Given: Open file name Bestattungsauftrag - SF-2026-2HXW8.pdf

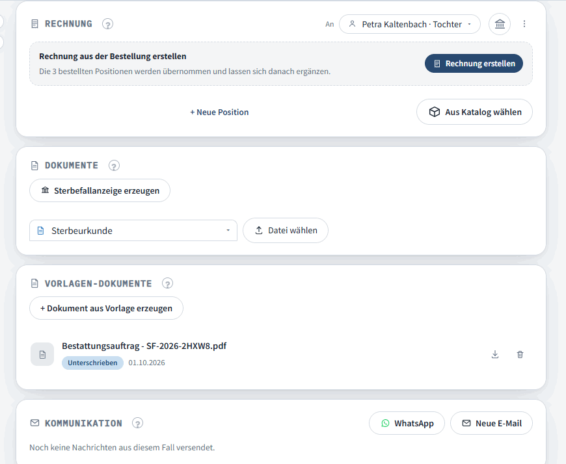Looking at the screenshot, I should [144, 346].
